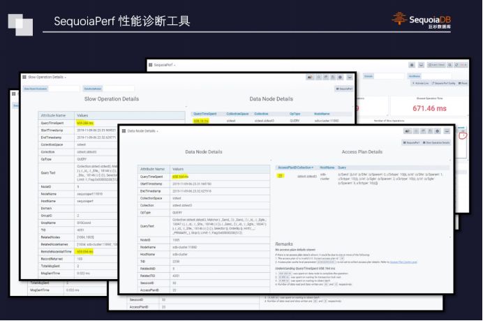Click highlighted AccessPlanID value 23 in Access Plan Details
The image size is (483, 321).
281,176
